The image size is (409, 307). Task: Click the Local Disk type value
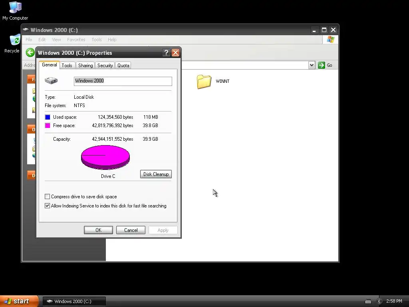(x=84, y=97)
